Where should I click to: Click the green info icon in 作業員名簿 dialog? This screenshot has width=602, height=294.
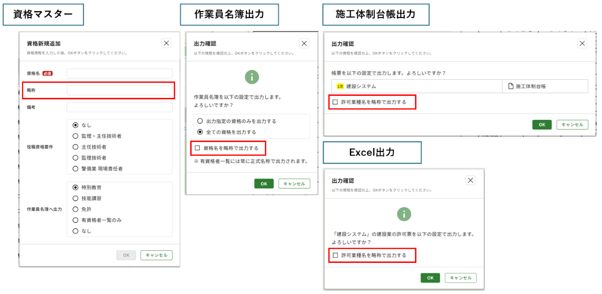(251, 77)
